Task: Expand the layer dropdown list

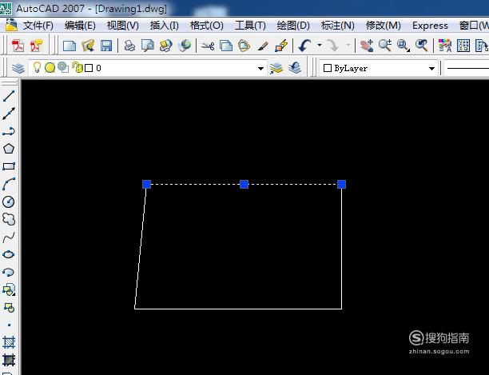Action: [260, 68]
